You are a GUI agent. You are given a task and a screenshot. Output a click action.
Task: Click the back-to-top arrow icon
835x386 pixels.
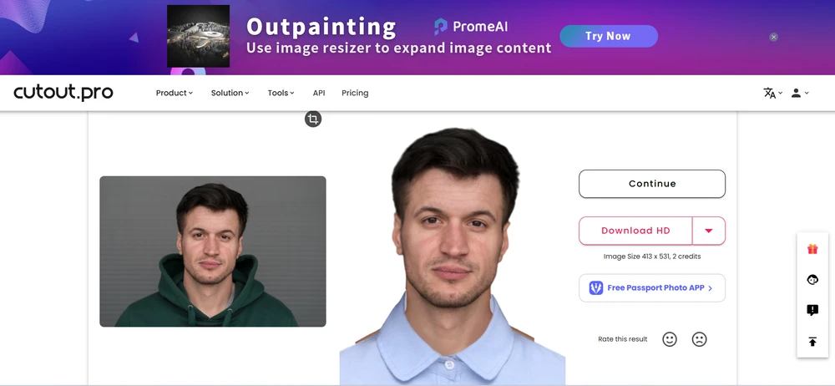click(x=812, y=342)
